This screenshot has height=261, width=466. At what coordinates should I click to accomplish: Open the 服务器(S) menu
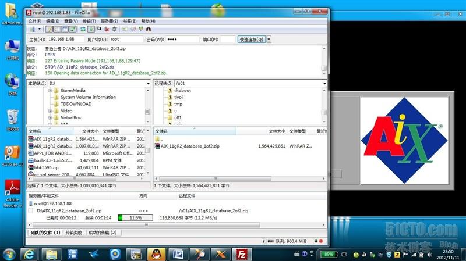pyautogui.click(x=109, y=21)
